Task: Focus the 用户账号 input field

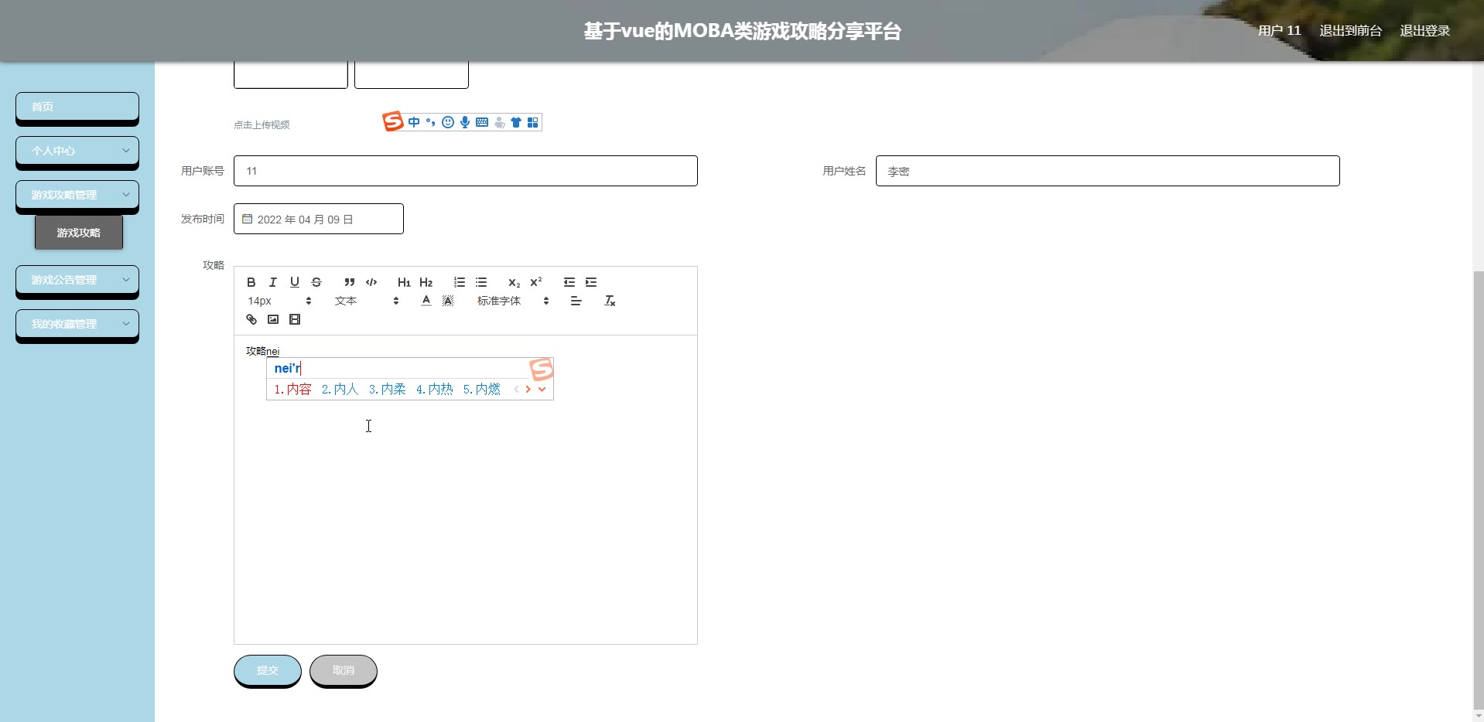Action: click(466, 171)
